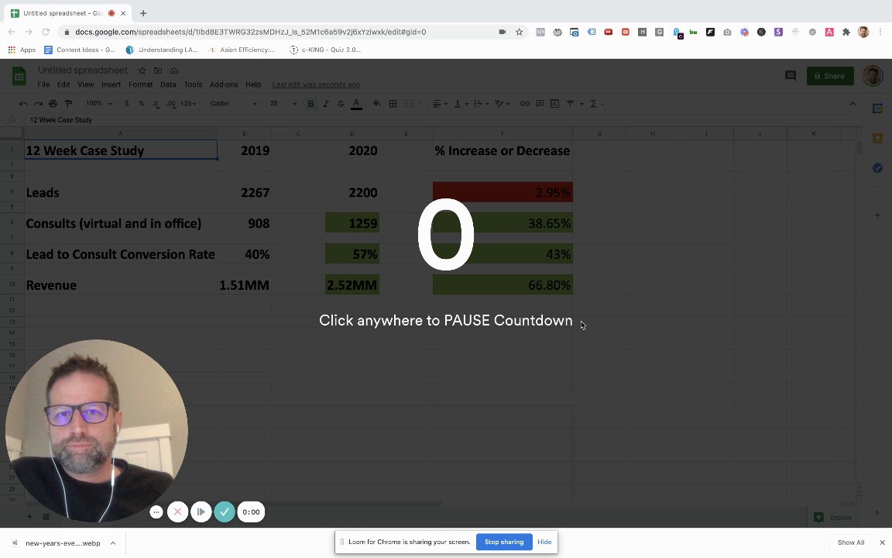The width and height of the screenshot is (892, 558).
Task: Bookmark this tab with star icon
Action: coord(519,32)
